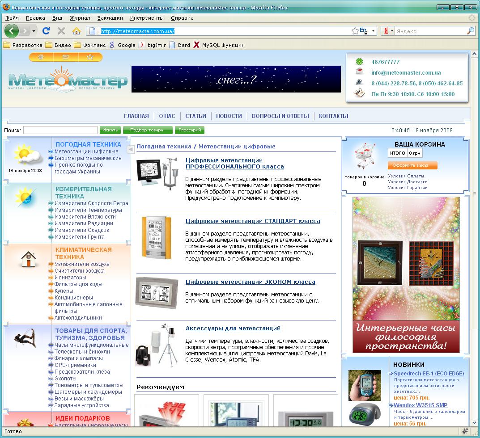Click the info@meteomaster.com.ua email link
Image resolution: width=480 pixels, height=438 pixels.
(x=406, y=72)
